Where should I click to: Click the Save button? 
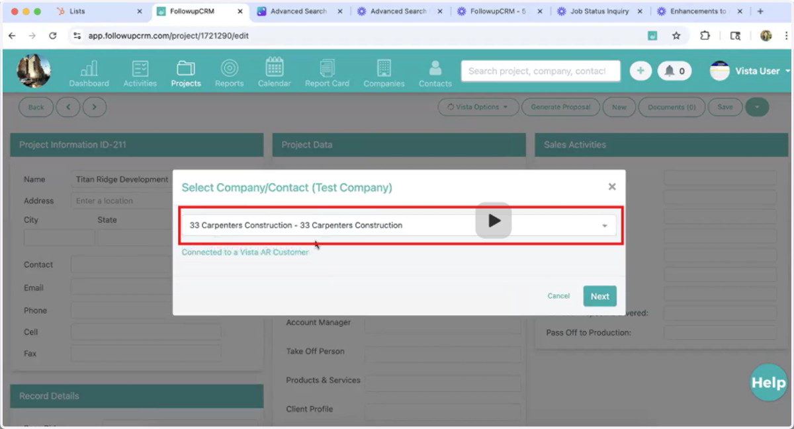pyautogui.click(x=725, y=107)
